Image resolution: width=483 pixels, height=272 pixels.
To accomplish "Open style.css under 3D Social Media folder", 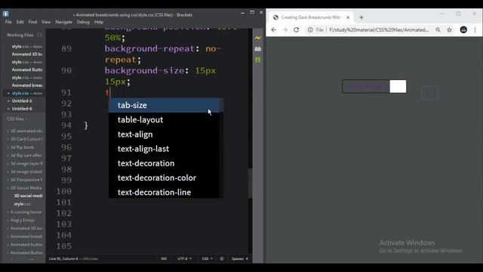I will pyautogui.click(x=22, y=204).
